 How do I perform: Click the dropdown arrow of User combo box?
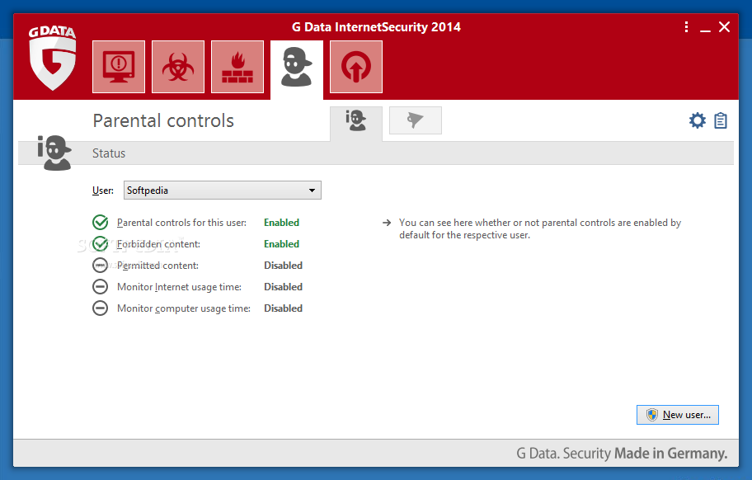313,191
